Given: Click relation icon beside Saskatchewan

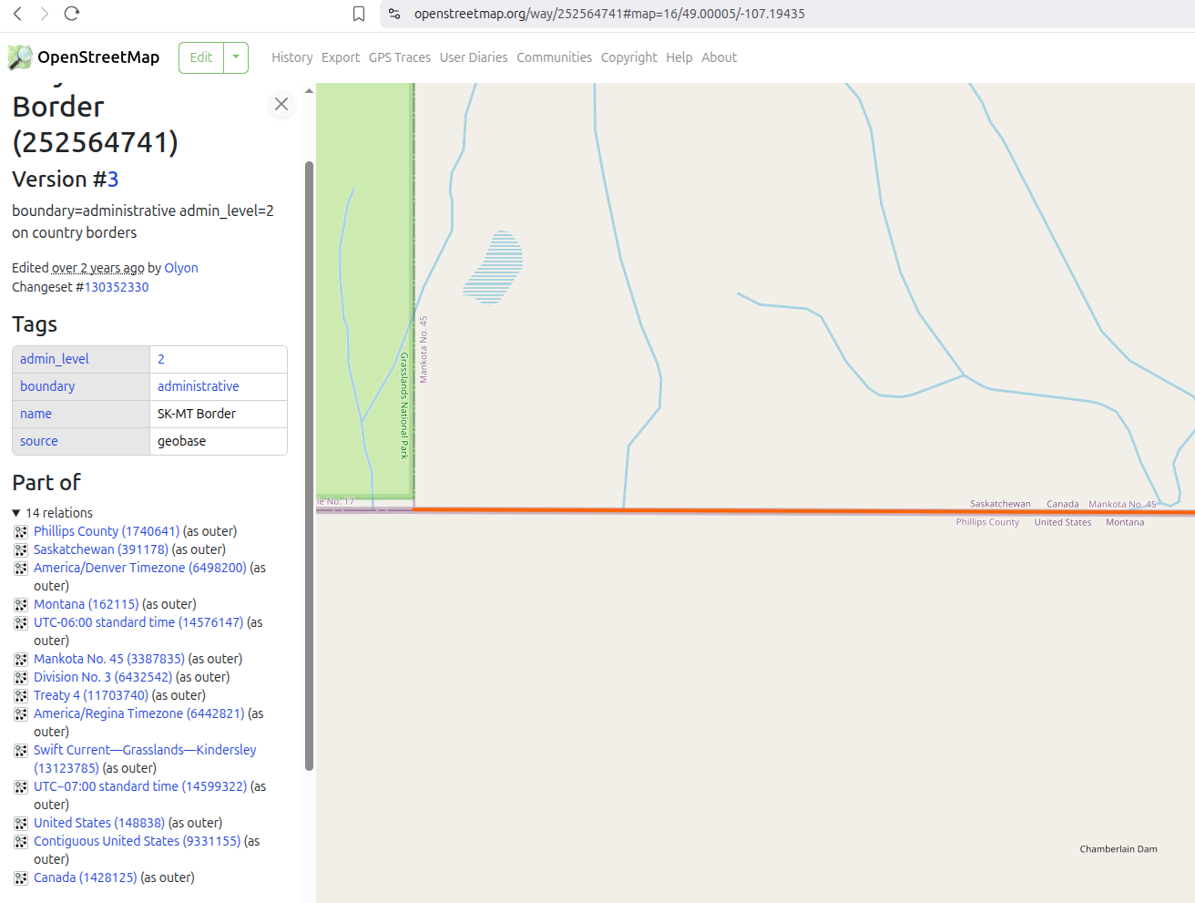Looking at the screenshot, I should pyautogui.click(x=21, y=549).
